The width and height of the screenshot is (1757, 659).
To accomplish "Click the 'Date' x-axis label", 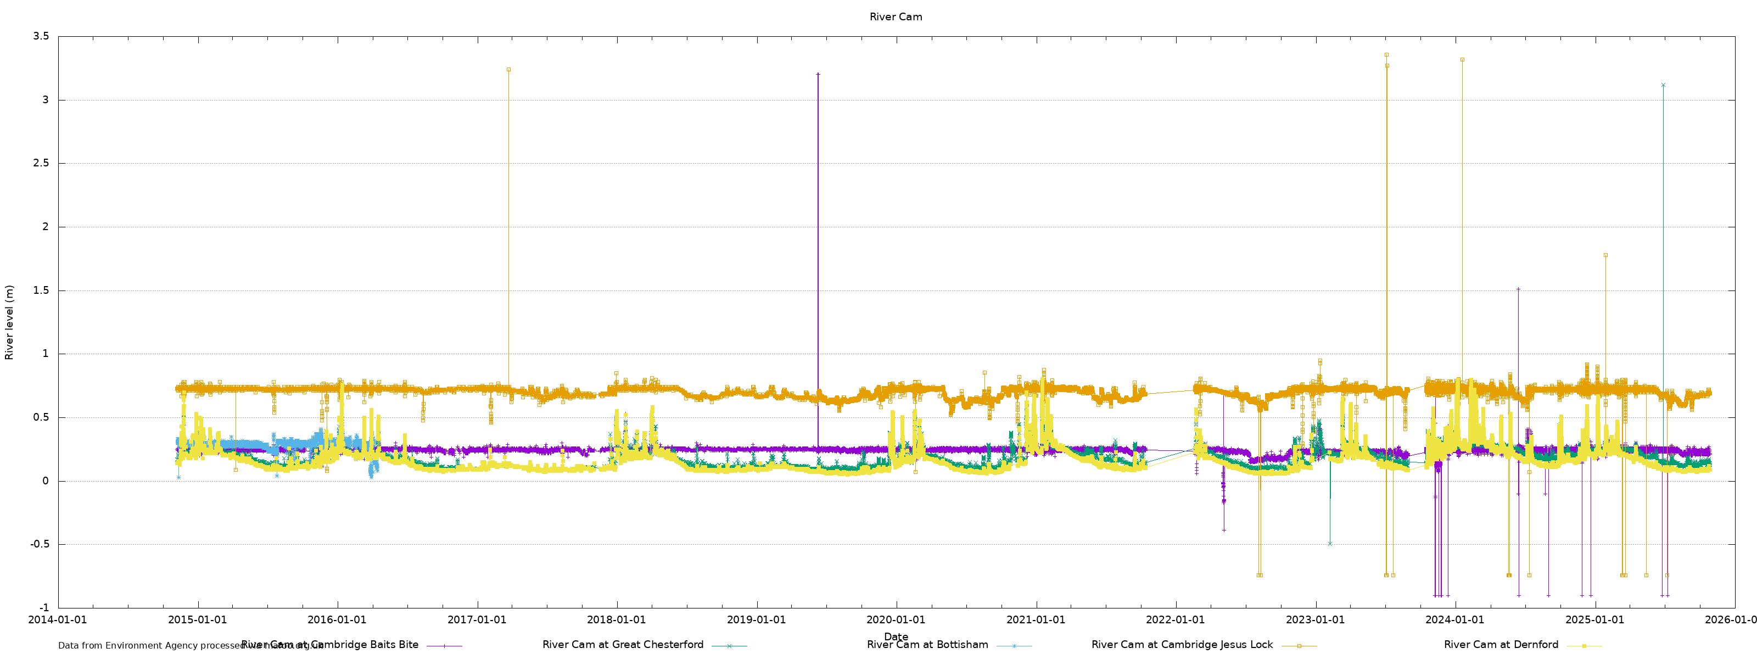I will point(896,636).
